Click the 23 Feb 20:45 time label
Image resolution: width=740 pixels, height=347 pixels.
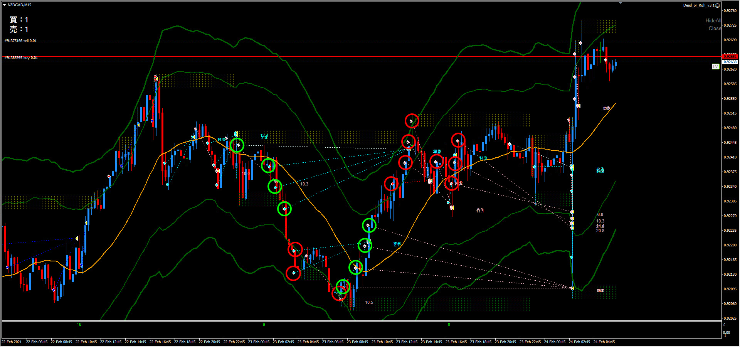506,342
